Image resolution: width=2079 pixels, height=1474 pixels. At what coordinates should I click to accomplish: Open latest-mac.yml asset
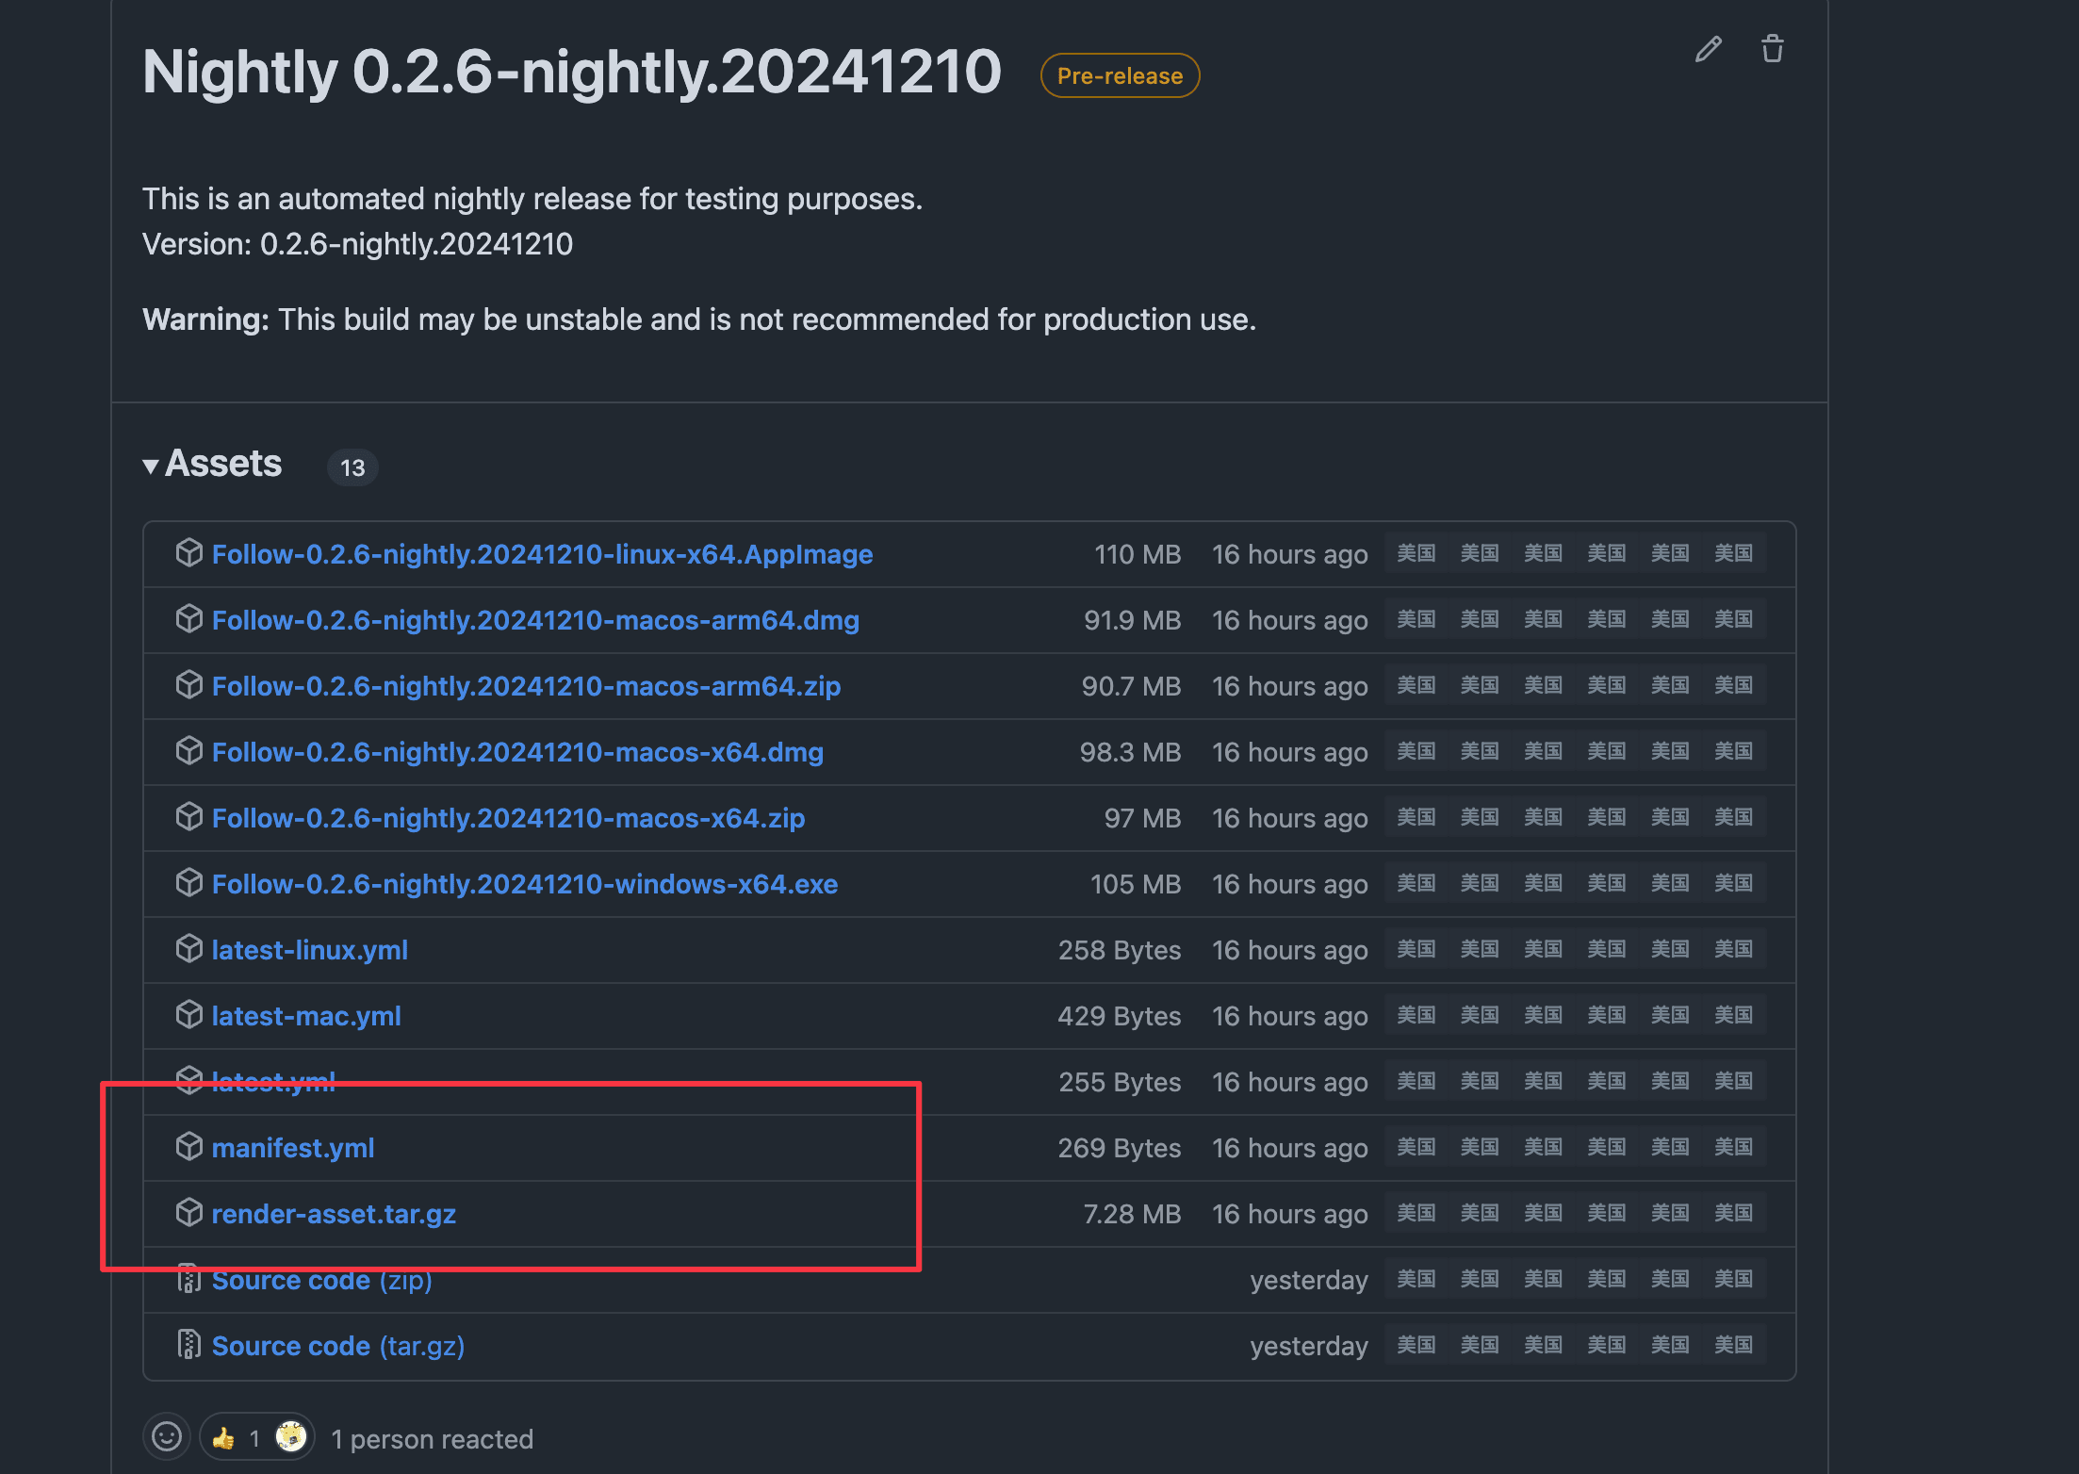tap(306, 1016)
